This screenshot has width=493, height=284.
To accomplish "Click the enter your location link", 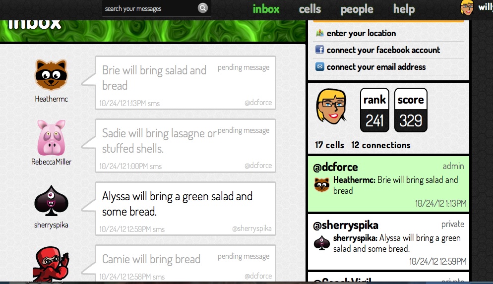I will pos(361,33).
